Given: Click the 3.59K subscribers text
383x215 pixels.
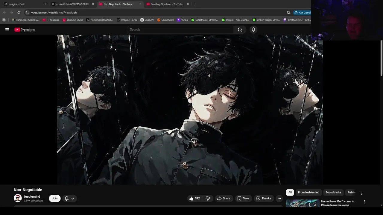Looking at the screenshot, I should (x=34, y=201).
